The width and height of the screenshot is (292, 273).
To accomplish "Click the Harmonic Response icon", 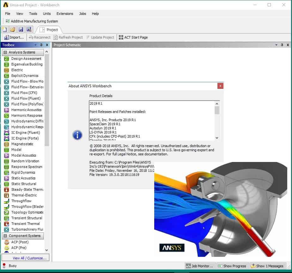I will 7,115.
